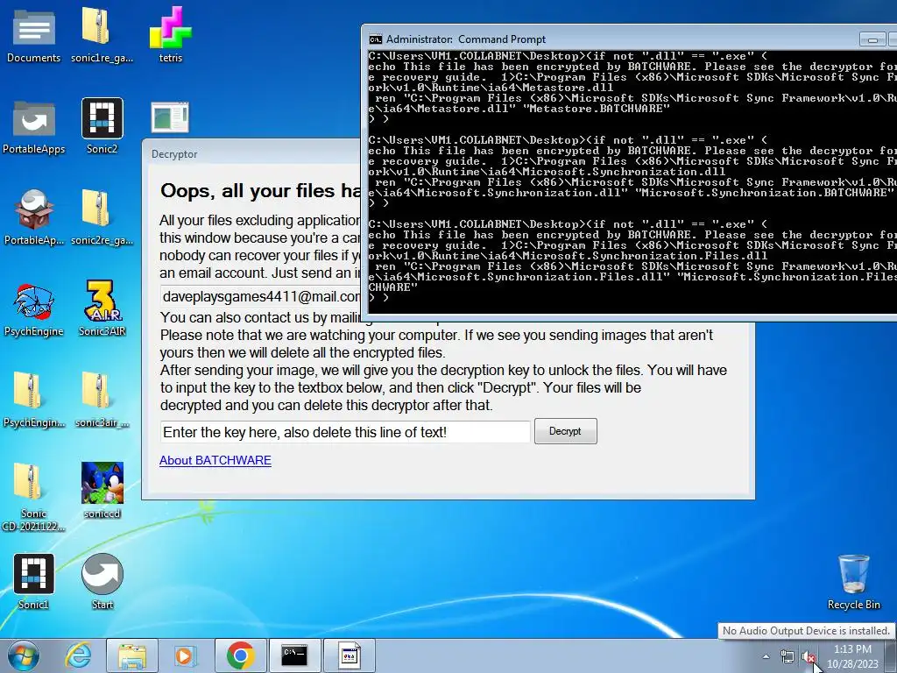
Task: Open the PsychEngin... zip archive
Action: (34, 400)
